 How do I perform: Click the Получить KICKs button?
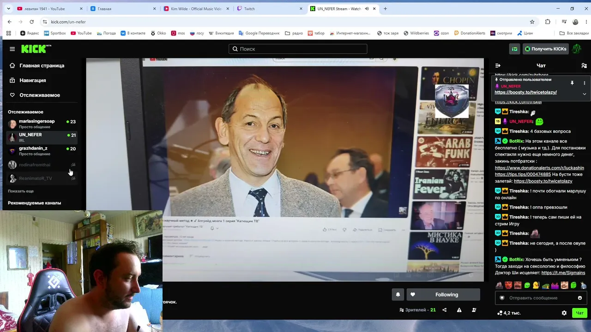pos(545,49)
